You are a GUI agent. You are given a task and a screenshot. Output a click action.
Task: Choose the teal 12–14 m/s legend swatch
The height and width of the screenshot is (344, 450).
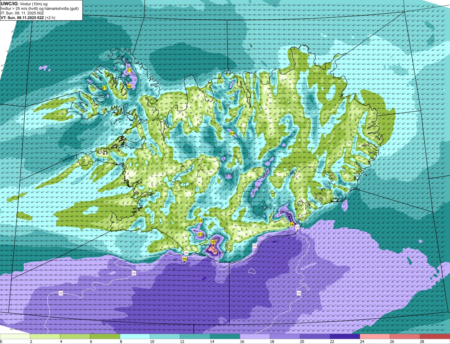pyautogui.click(x=195, y=337)
